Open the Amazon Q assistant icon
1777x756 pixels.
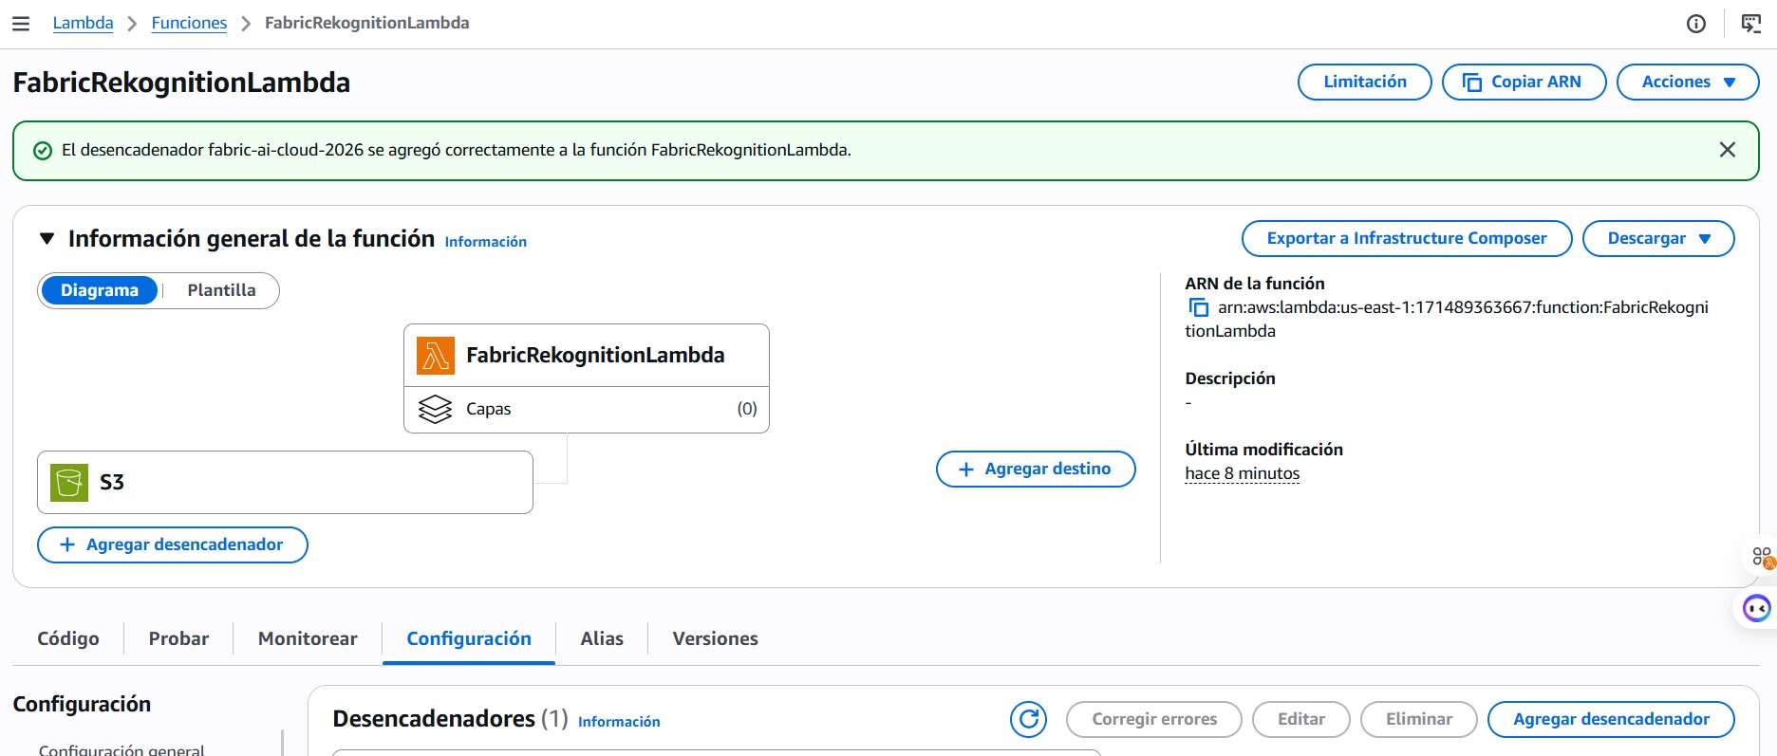(1757, 608)
